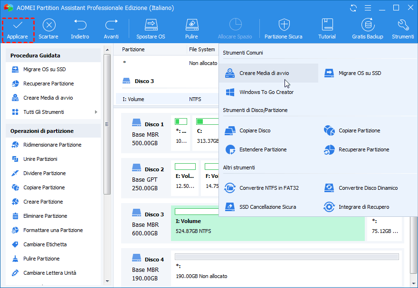Open the Spostare OS tool
The image size is (418, 288).
click(x=151, y=29)
